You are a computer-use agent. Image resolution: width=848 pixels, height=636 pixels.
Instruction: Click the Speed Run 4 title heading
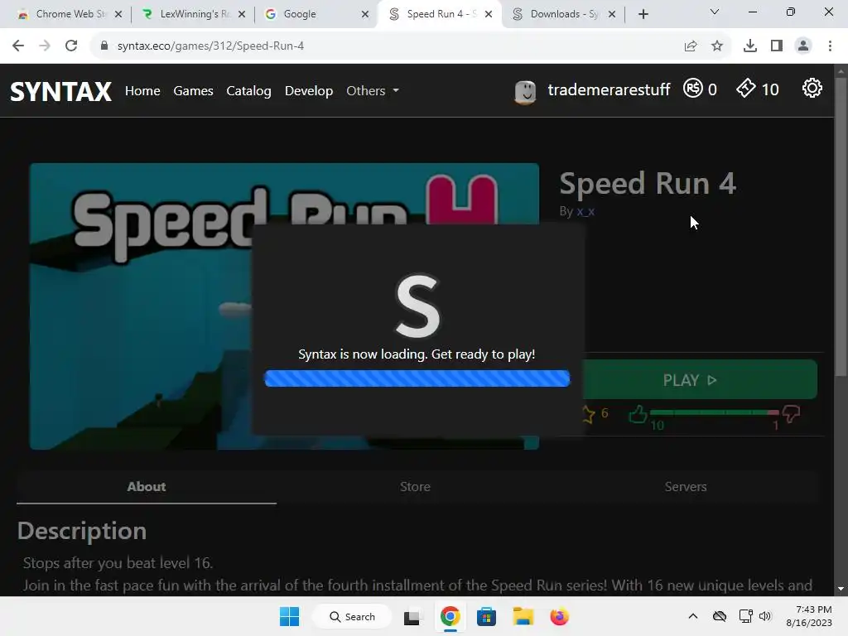648,183
